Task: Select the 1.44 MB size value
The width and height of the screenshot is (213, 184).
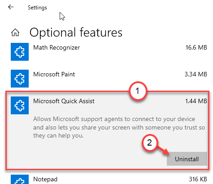Action: point(196,101)
